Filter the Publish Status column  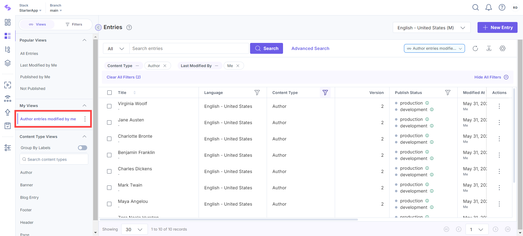pyautogui.click(x=448, y=93)
